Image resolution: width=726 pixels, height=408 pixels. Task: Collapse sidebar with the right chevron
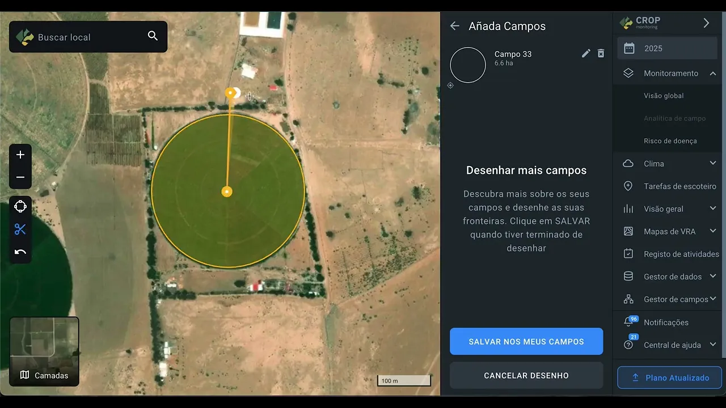click(706, 23)
